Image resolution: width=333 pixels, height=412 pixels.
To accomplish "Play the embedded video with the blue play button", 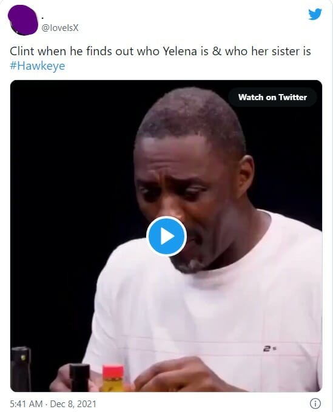I will click(x=166, y=236).
